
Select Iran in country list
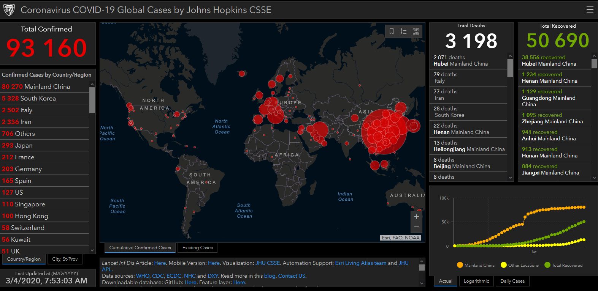[45, 122]
